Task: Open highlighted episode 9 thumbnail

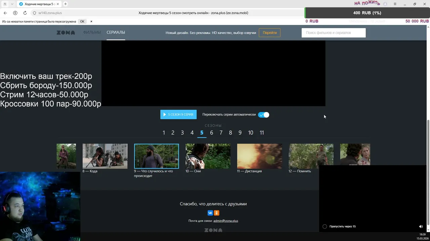Action: click(x=157, y=156)
